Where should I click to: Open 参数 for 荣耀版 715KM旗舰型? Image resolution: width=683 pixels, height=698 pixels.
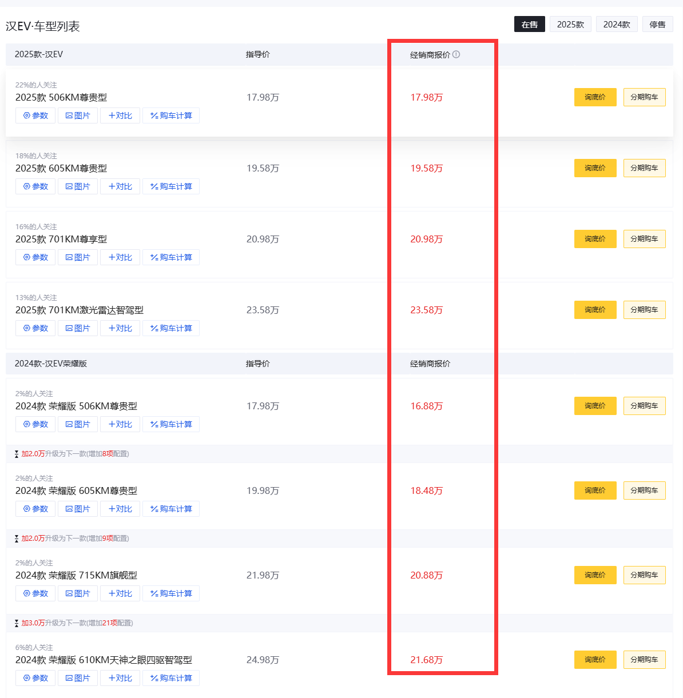[35, 593]
